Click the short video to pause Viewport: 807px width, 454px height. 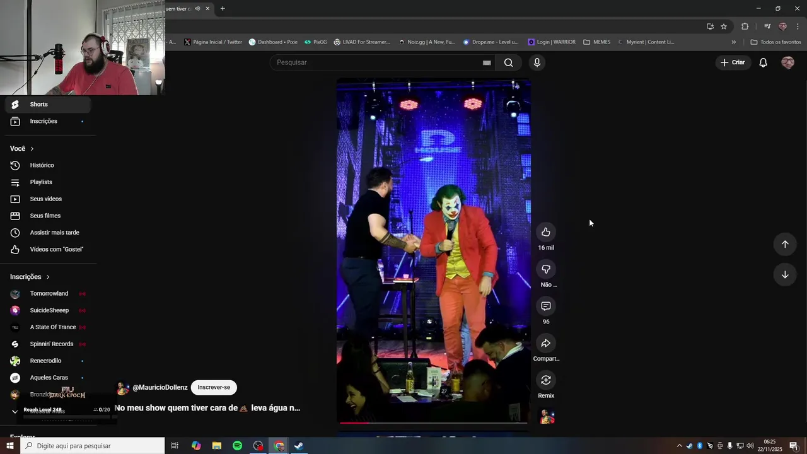point(433,250)
